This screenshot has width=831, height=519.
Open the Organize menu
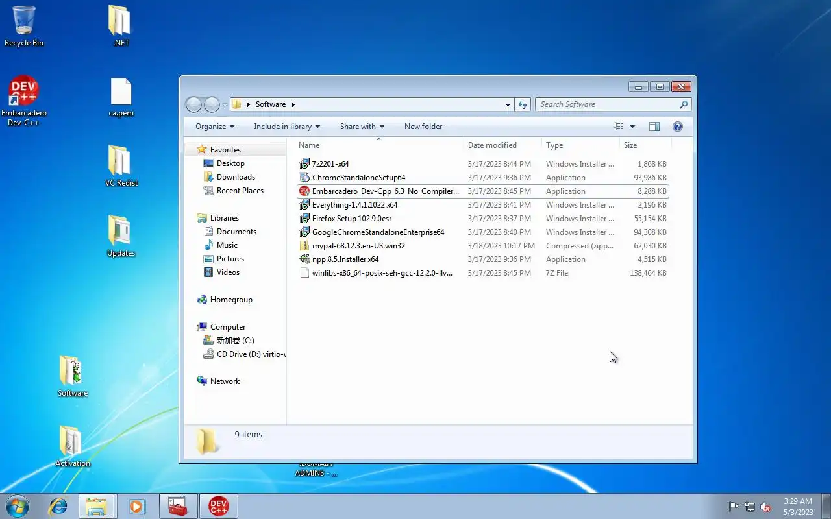pyautogui.click(x=215, y=127)
